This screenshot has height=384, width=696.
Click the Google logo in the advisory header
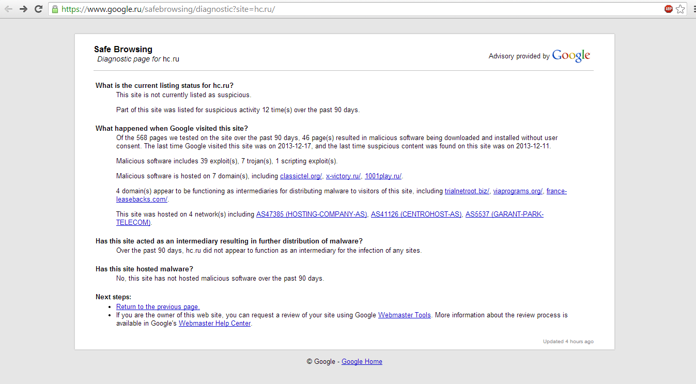pos(571,56)
